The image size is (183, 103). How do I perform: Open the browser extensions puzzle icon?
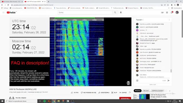(x=172, y=5)
